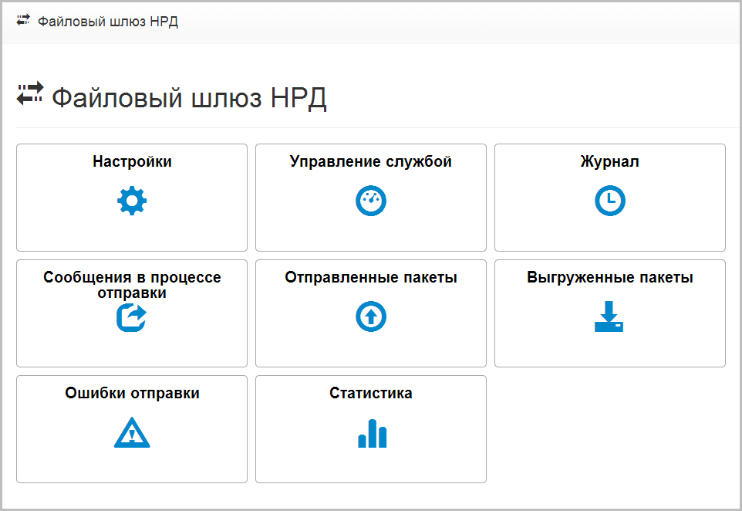Click the exchange arrows icon in the top navbar
Image resolution: width=742 pixels, height=511 pixels.
pyautogui.click(x=23, y=20)
